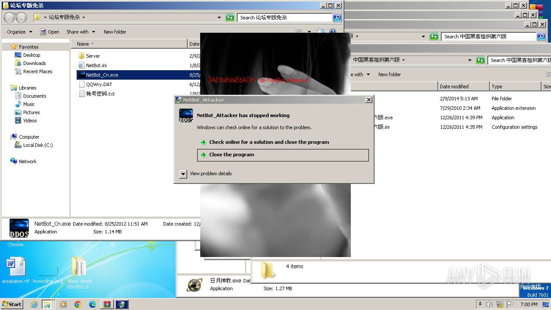Open Computer in navigation pane

click(29, 137)
